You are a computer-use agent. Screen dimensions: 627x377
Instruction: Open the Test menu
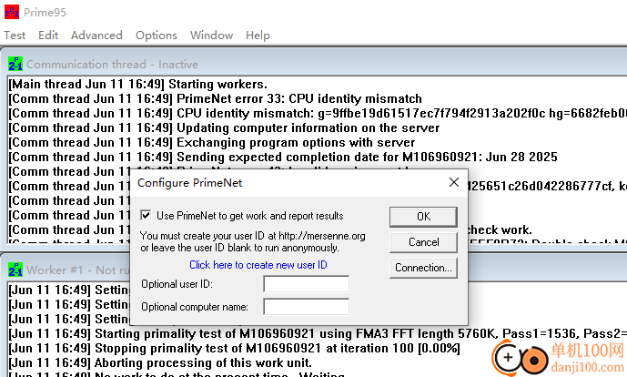click(x=15, y=36)
